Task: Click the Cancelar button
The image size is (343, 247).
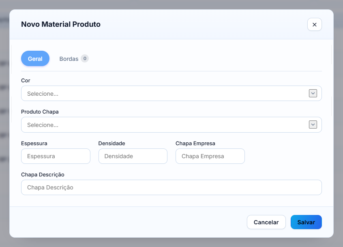Action: click(x=266, y=222)
